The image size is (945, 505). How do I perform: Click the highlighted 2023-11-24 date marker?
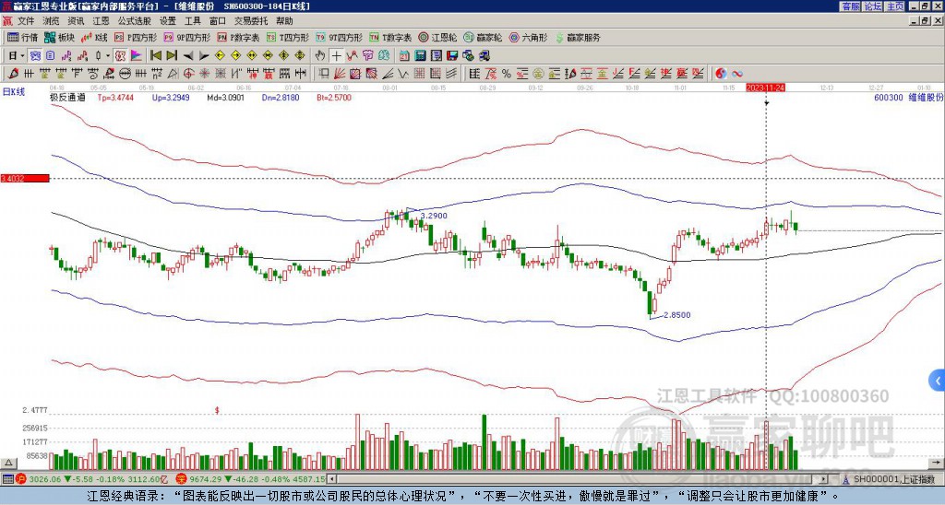tap(765, 88)
